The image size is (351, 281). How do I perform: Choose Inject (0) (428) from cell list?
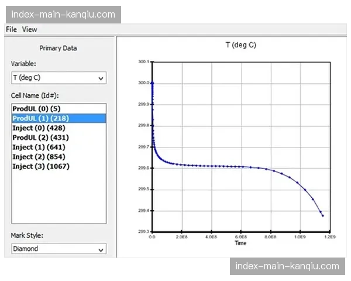(39, 128)
